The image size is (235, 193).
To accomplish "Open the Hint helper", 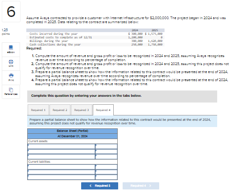I will pyautogui.click(x=11, y=64).
